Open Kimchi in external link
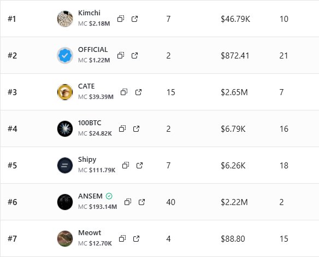Screen dimensions: 319x257 pyautogui.click(x=134, y=19)
